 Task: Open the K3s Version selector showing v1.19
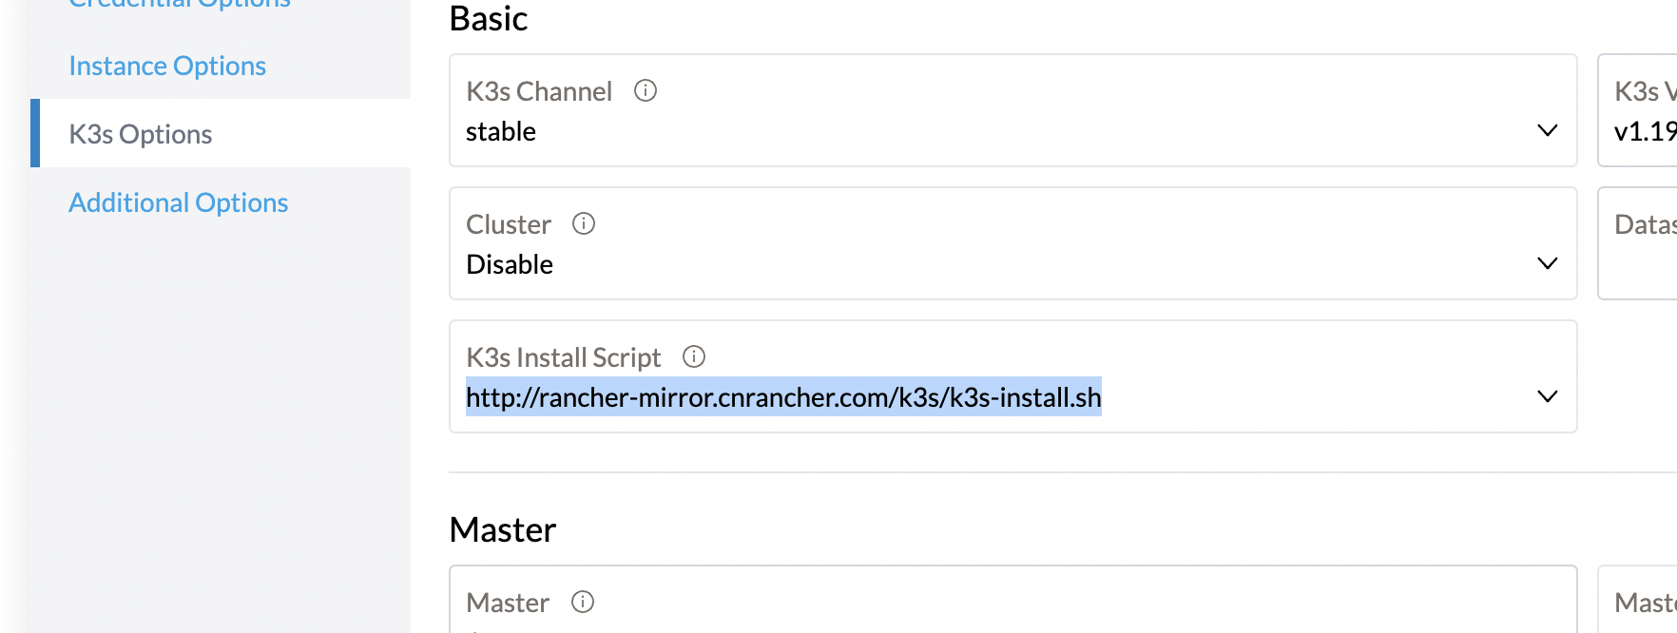[x=1645, y=128]
